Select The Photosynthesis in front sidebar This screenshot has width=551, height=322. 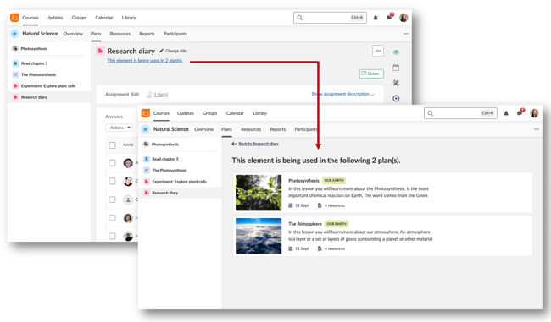[170, 170]
